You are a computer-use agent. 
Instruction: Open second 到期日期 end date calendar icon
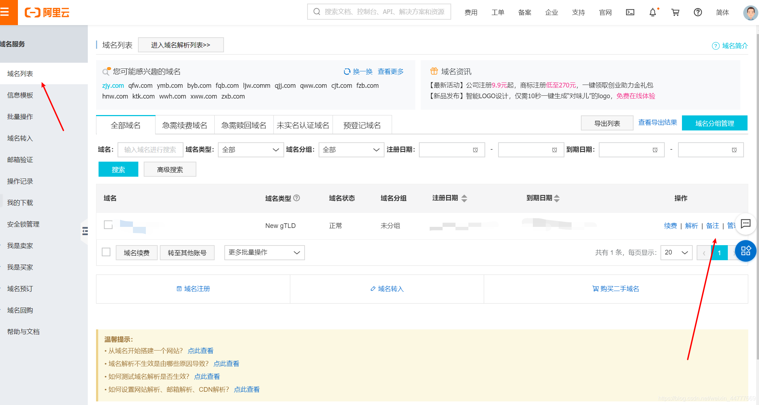tap(734, 150)
